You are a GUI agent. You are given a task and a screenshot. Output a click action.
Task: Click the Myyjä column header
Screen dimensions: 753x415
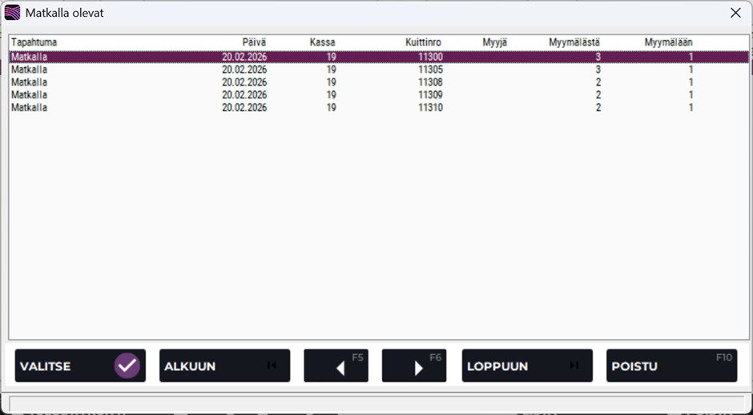[494, 42]
